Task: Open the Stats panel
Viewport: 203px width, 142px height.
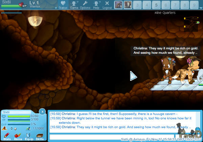Action: coord(7,136)
